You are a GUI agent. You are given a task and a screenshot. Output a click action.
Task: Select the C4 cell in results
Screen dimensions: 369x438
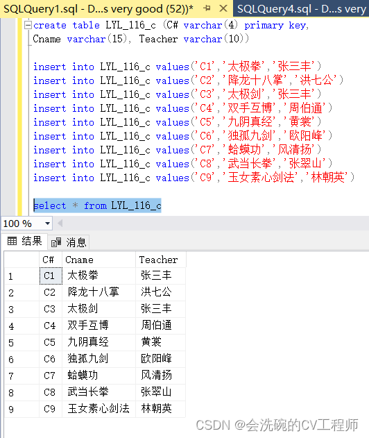click(x=51, y=326)
